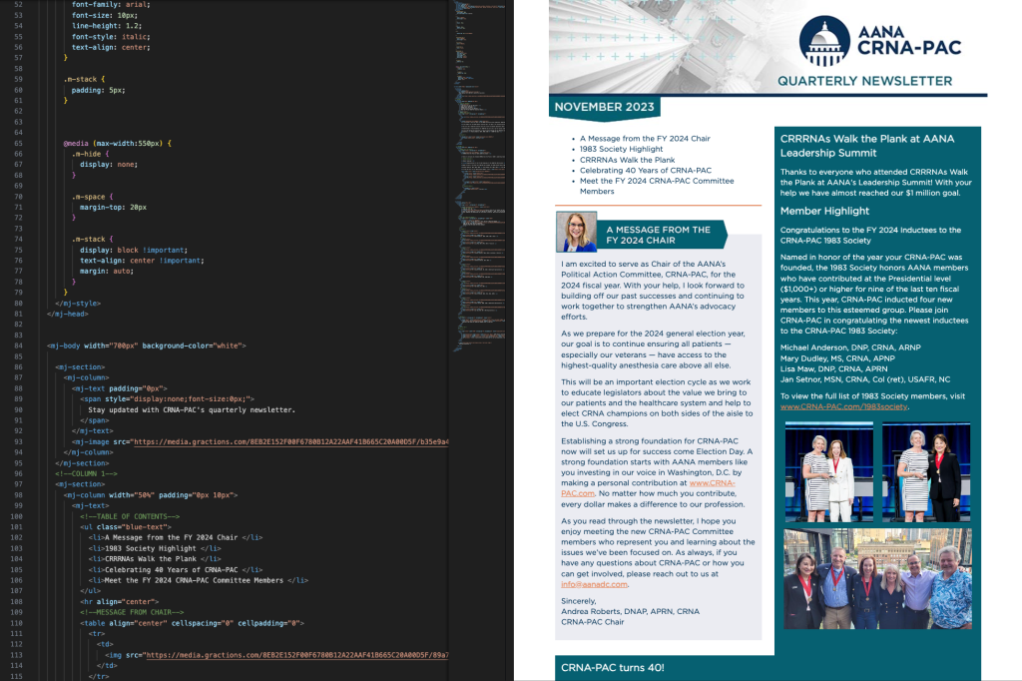1022x681 pixels.
Task: Click the 'line-height: 1.2;' code line
Action: click(x=106, y=26)
